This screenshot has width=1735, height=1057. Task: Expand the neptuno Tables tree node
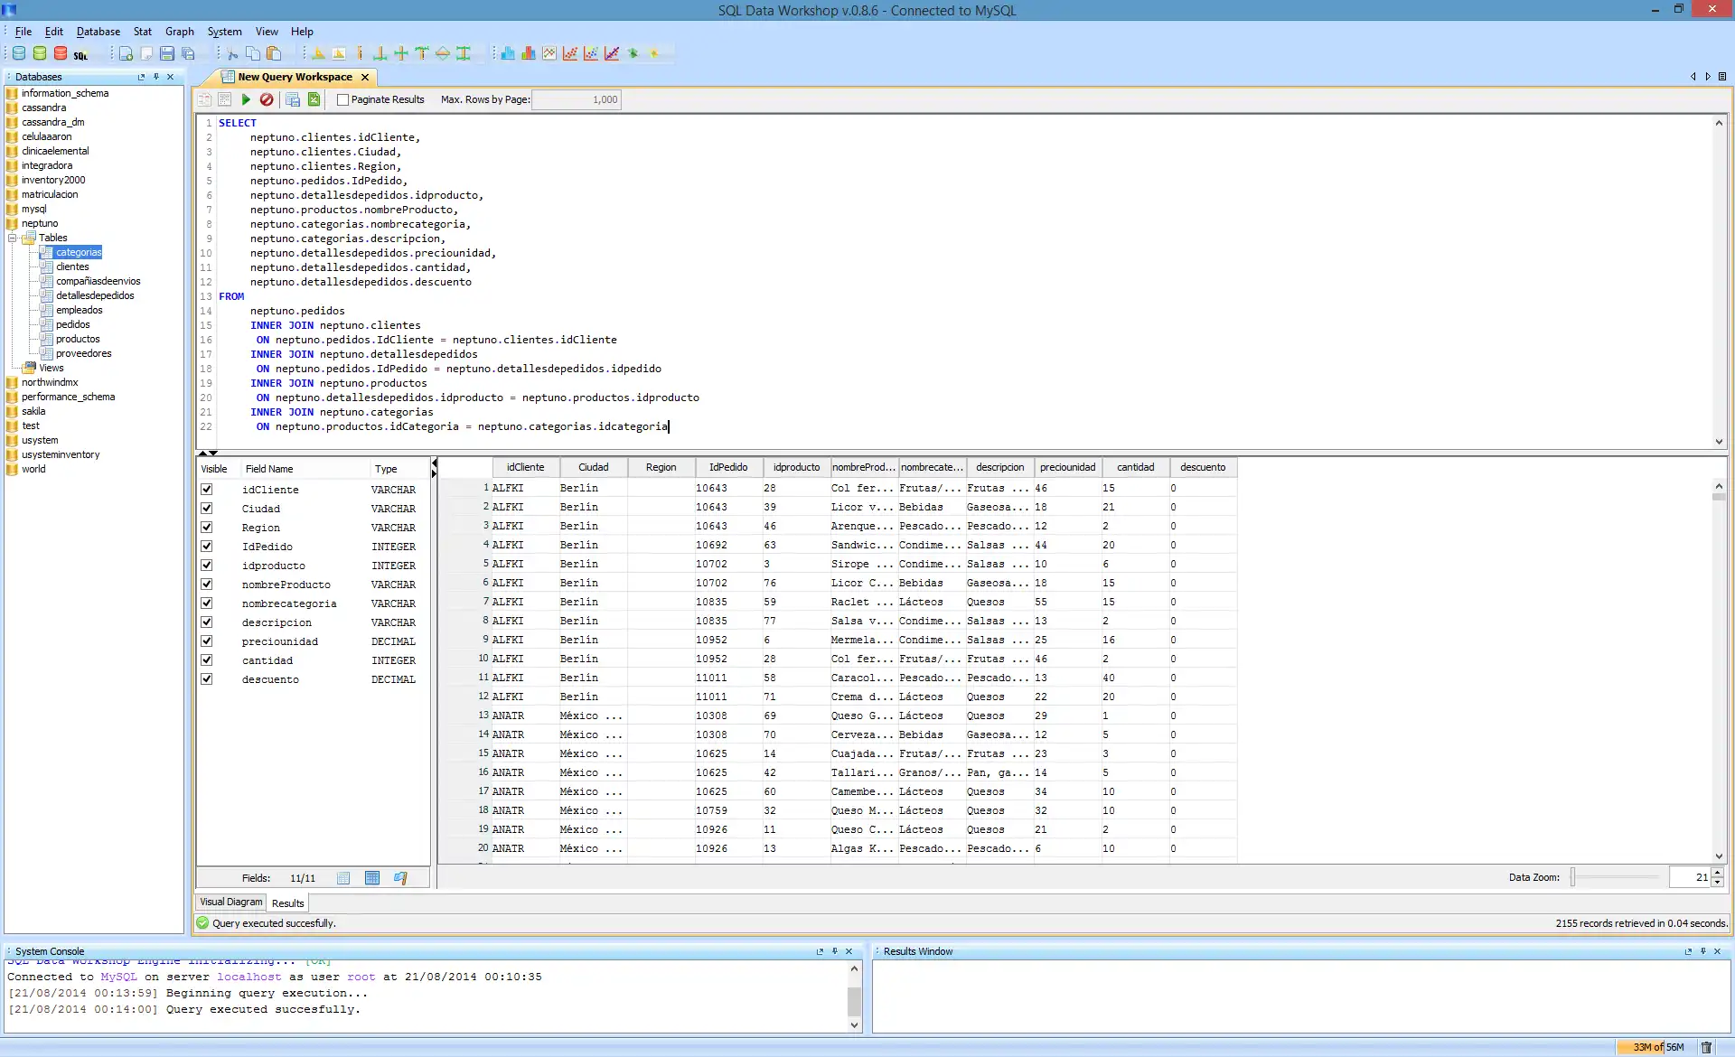13,238
